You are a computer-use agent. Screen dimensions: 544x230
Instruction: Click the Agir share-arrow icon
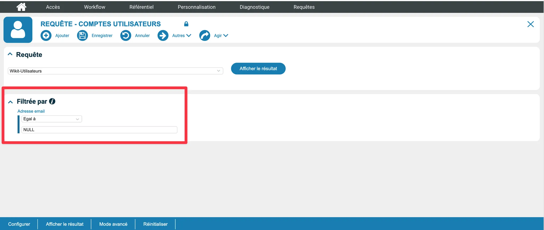tap(205, 36)
